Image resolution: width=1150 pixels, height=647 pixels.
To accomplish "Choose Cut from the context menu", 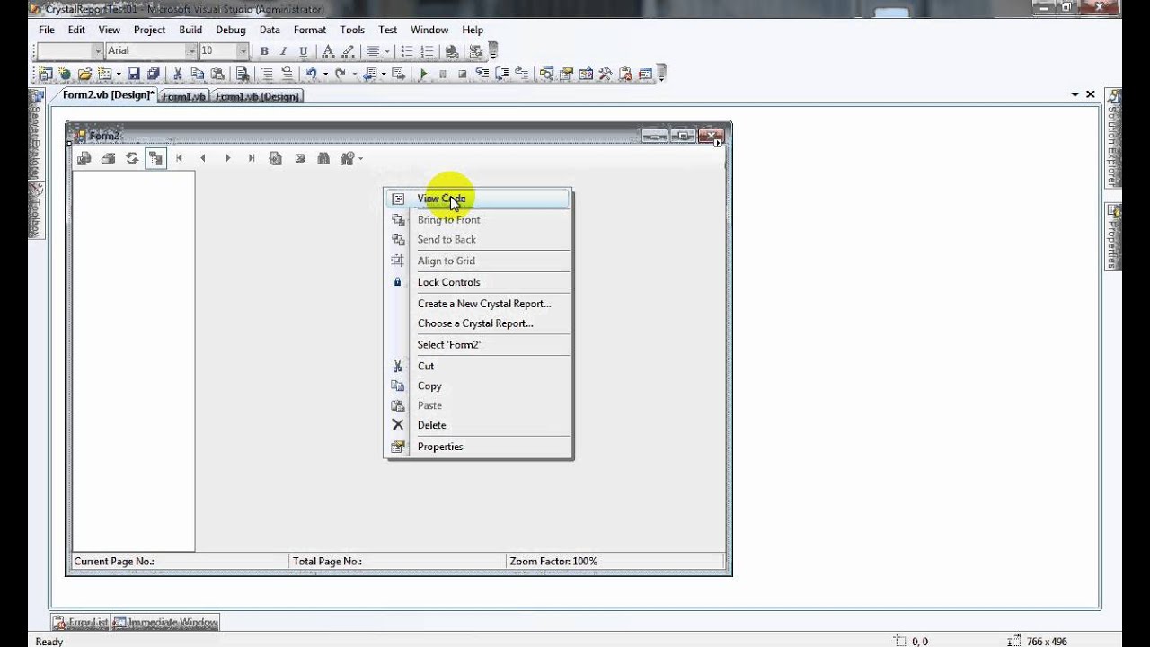I will pyautogui.click(x=478, y=367).
